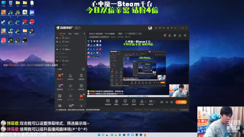Open the mail icon with red dot
The image size is (244, 137).
coord(160,28)
